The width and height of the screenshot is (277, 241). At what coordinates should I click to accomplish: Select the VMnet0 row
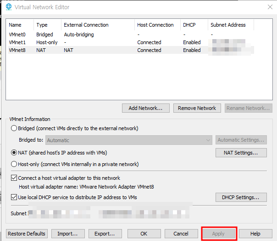[131, 34]
